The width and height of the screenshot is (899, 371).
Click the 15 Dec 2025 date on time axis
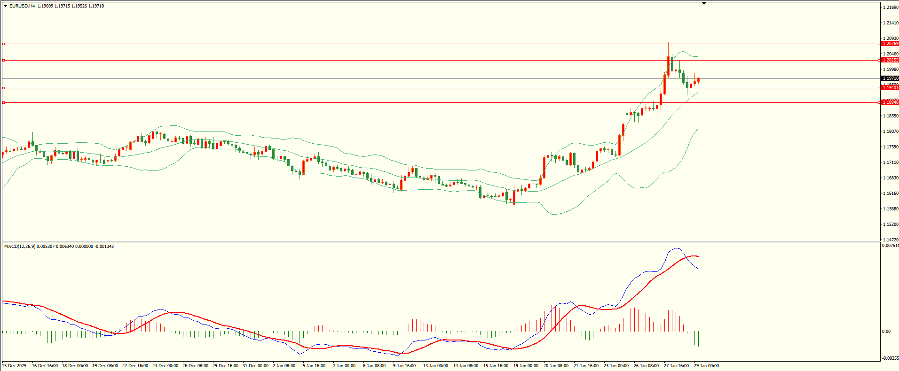click(x=15, y=366)
